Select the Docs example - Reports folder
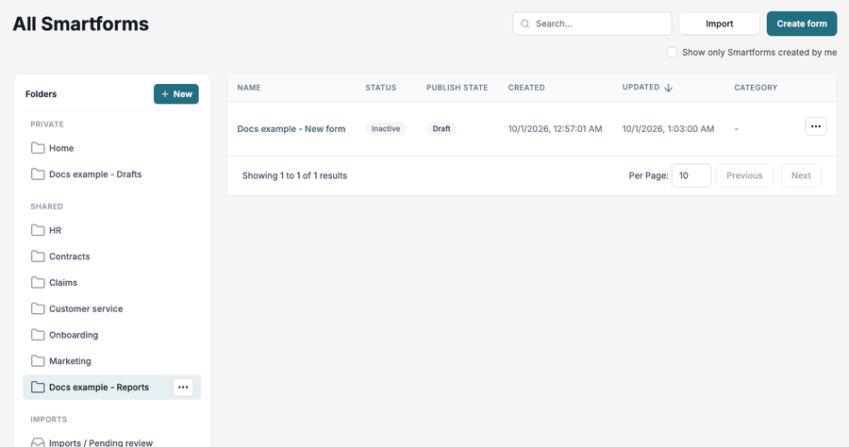The width and height of the screenshot is (849, 447). coord(112,387)
